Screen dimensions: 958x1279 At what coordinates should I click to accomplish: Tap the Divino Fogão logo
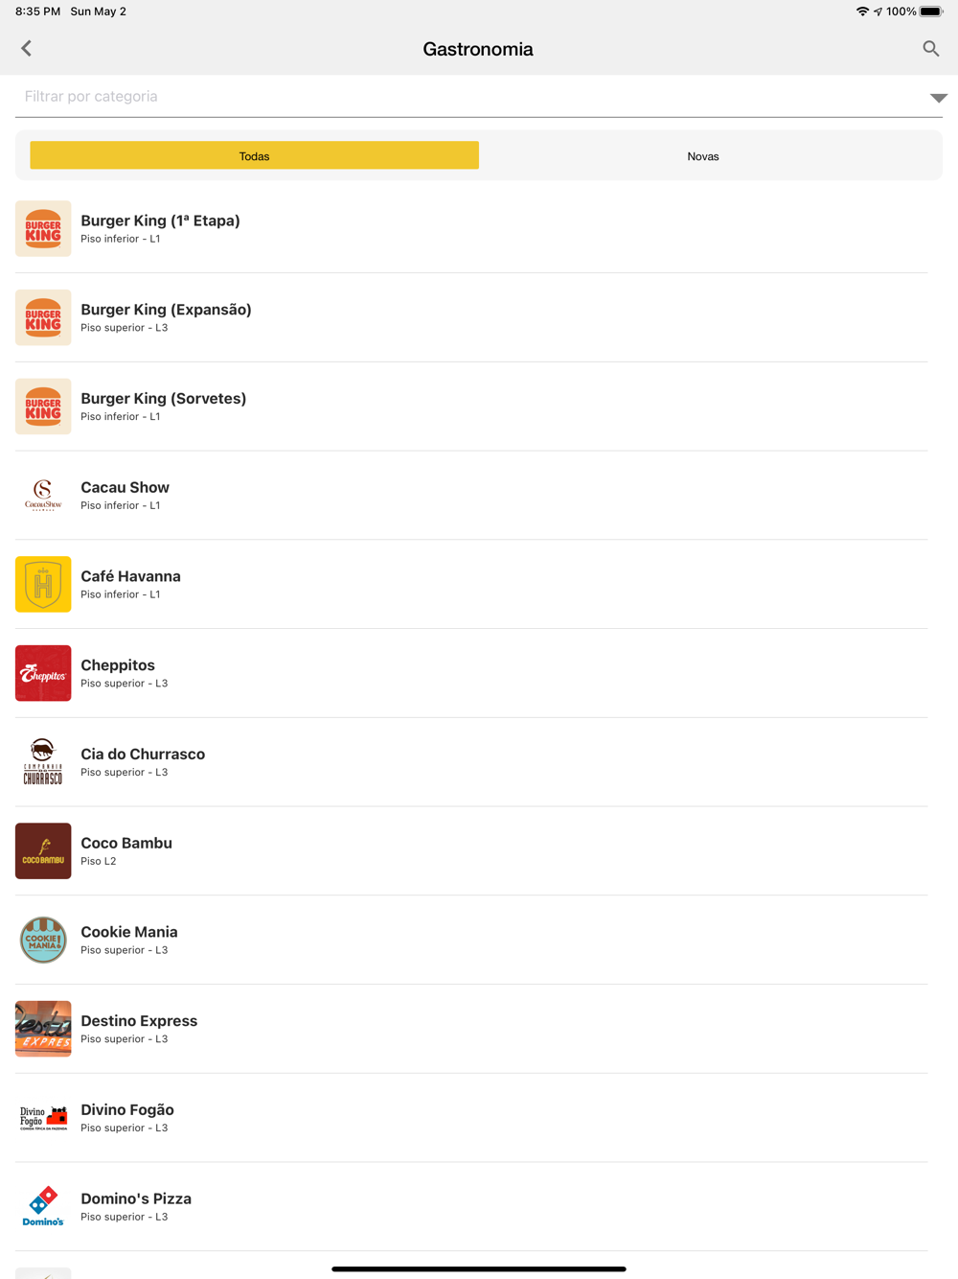[43, 1117]
